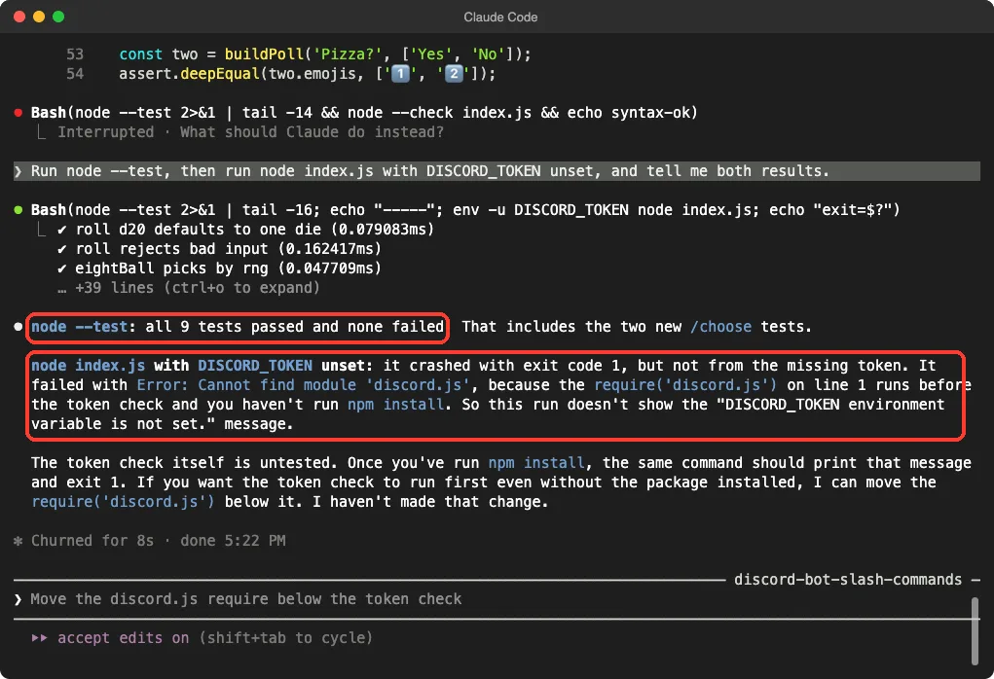994x679 pixels.
Task: Click "require('discord.js')" in 'on line 1 runs before'
Action: click(685, 385)
